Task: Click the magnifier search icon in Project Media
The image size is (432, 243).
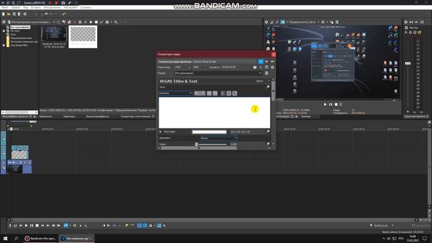Action: 116,22
